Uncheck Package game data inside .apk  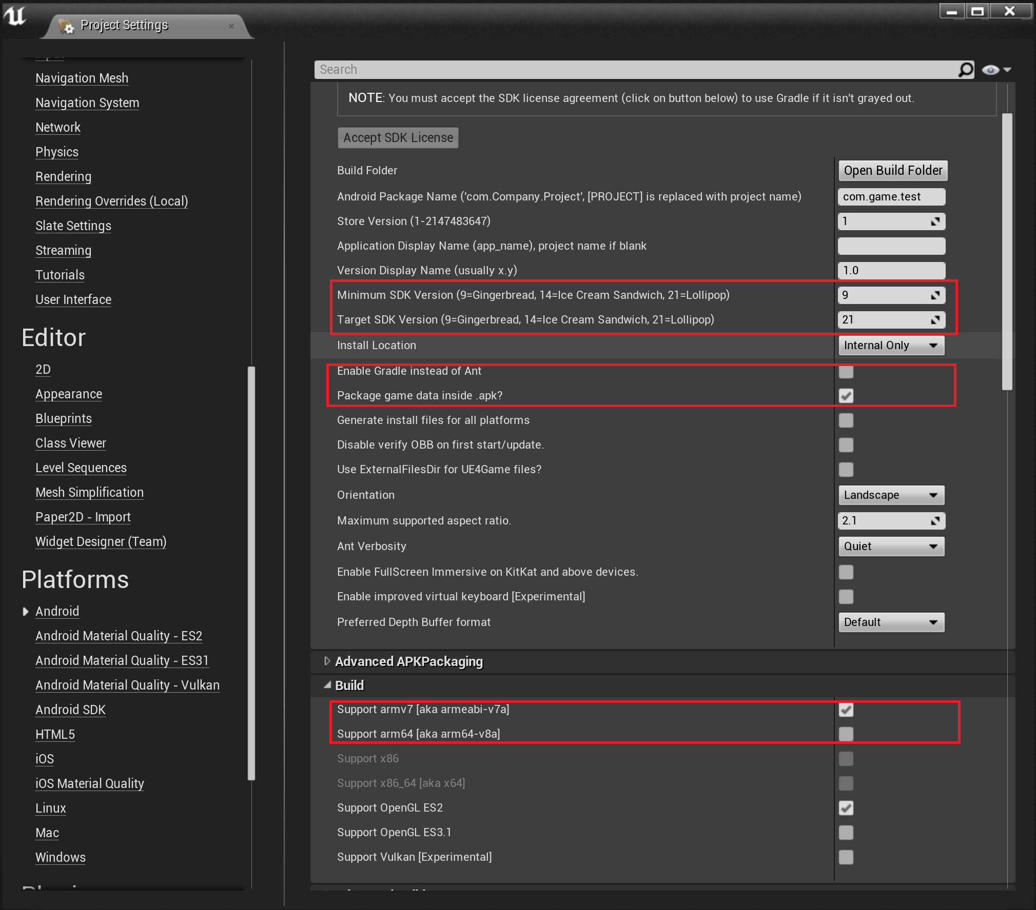(x=846, y=396)
